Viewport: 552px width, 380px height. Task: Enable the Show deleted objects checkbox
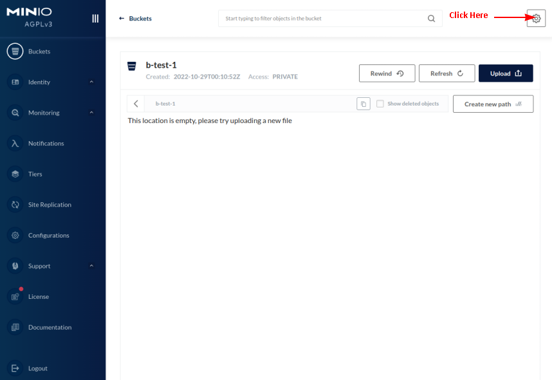click(380, 103)
